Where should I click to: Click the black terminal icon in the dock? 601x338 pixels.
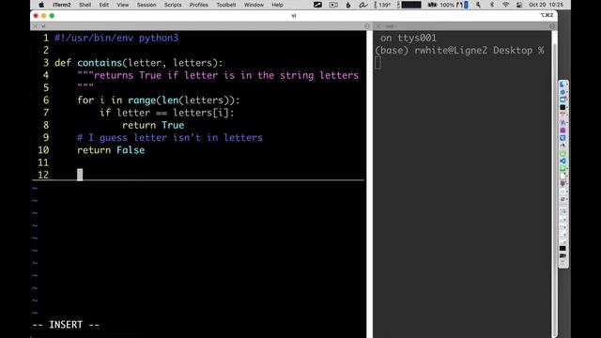[562, 107]
